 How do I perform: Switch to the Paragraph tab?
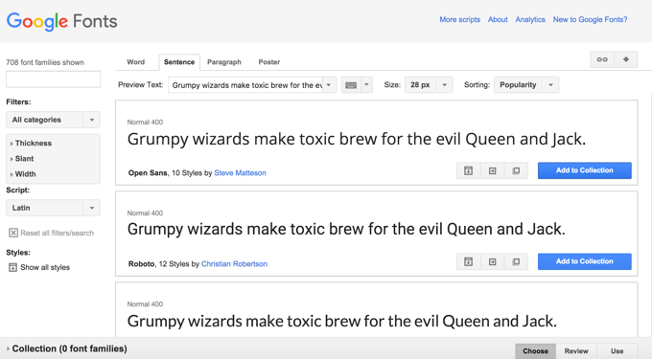224,62
